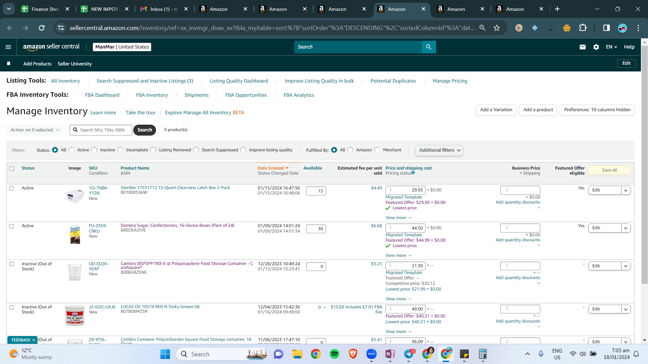The height and width of the screenshot is (364, 648).
Task: Tick the select-all checkbox in table header
Action: (11, 168)
